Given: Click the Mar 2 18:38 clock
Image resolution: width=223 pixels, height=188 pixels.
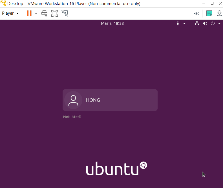Looking at the screenshot, I should 112,23.
